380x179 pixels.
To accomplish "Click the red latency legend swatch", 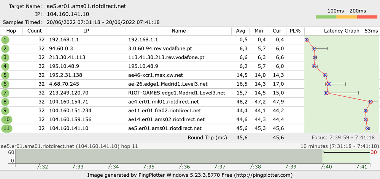I will point(367,17).
